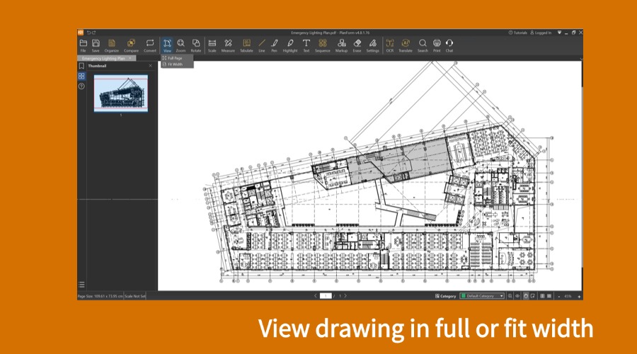Viewport: 637px width, 354px height.
Task: Select the Pen tool
Action: (274, 45)
